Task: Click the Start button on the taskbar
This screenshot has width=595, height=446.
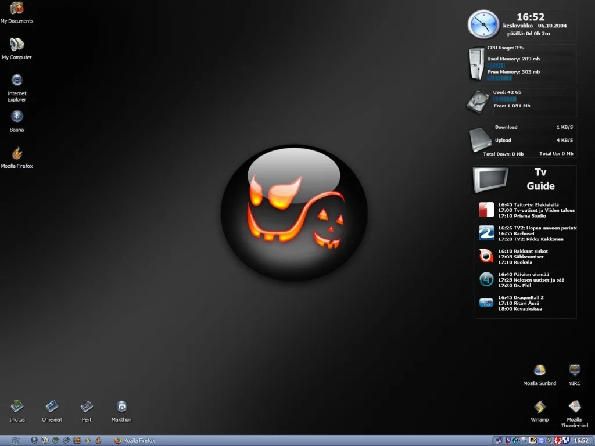Action: pyautogui.click(x=15, y=440)
